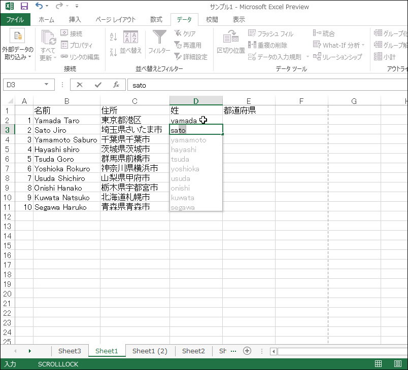Screen dimensions: 408x370
Task: Click 重複の削除 button
Action: click(267, 45)
